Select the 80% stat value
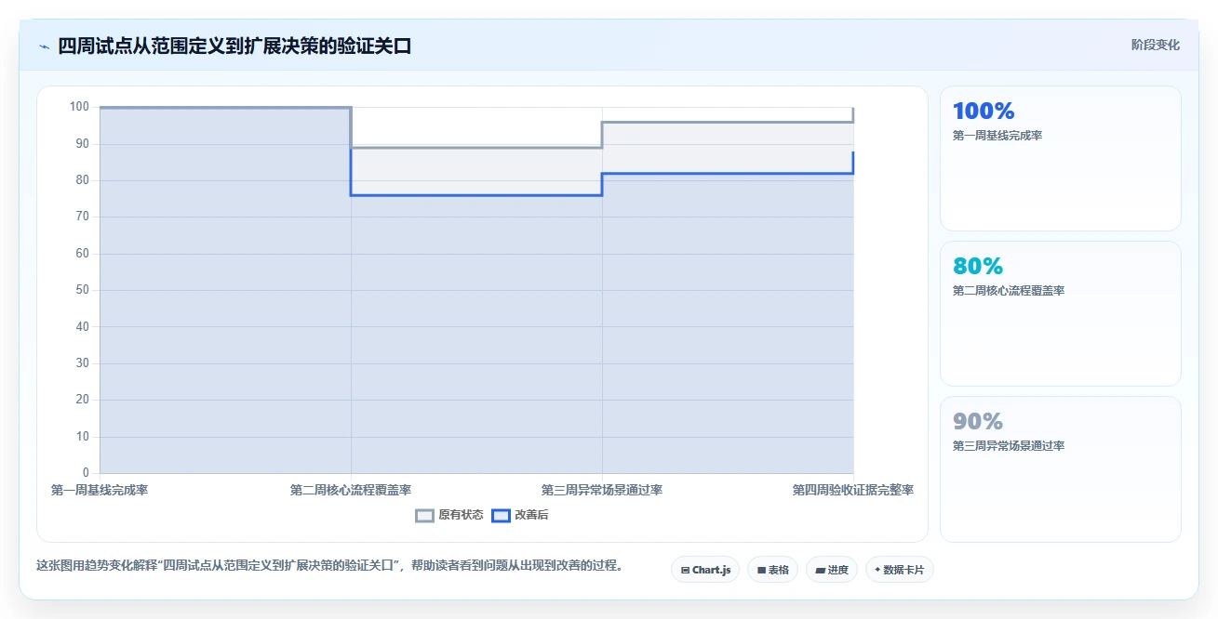1218x619 pixels. point(978,266)
